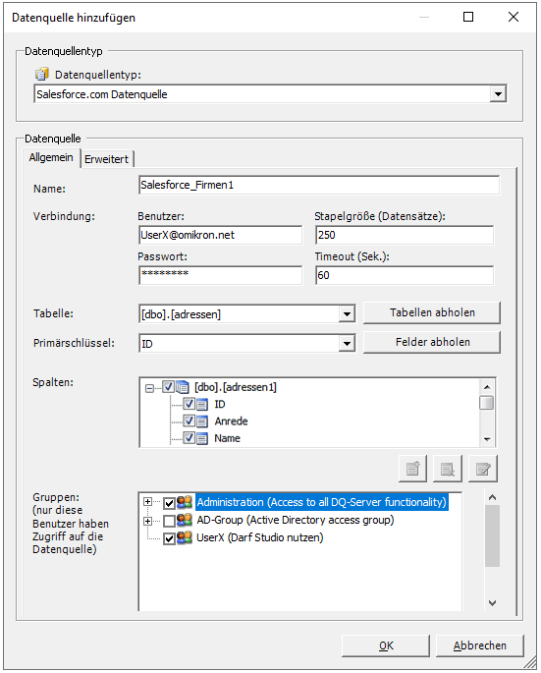Click the edit column icon button
The height and width of the screenshot is (673, 541).
[483, 469]
